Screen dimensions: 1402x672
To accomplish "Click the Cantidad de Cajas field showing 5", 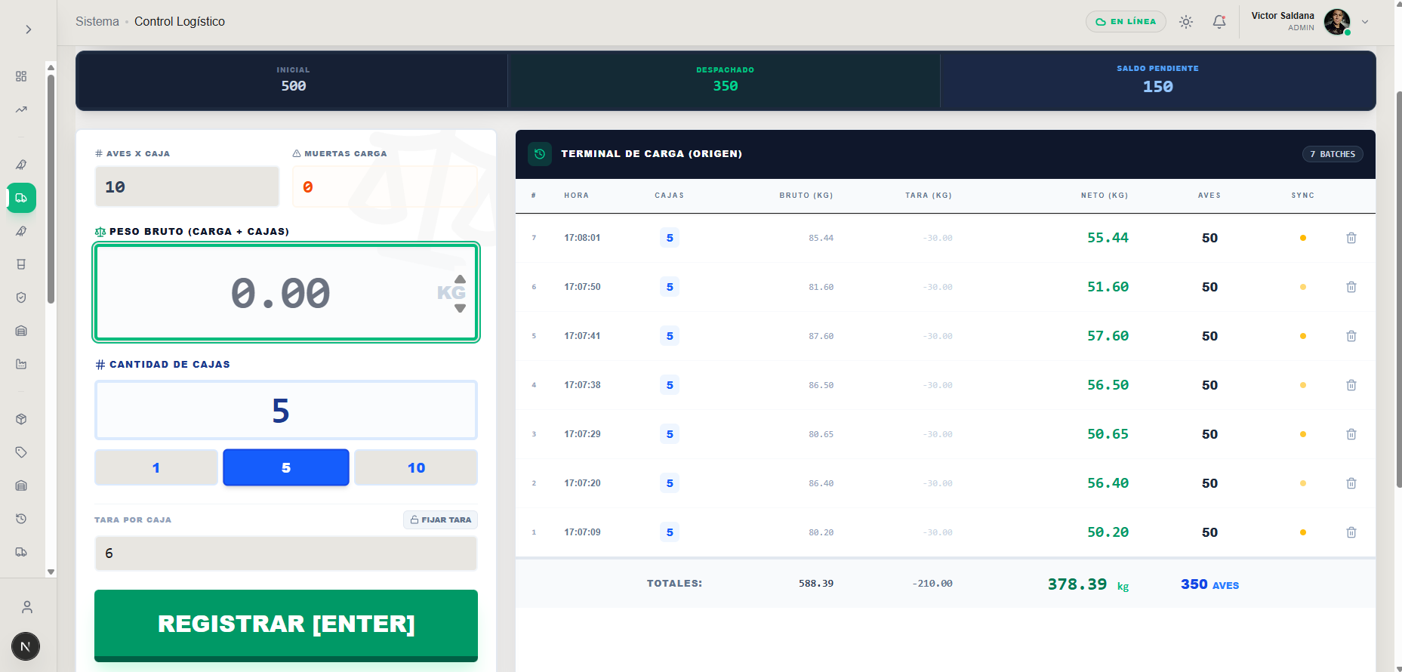I will coord(286,410).
